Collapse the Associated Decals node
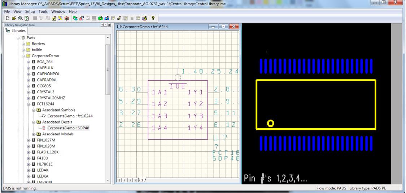This screenshot has width=406, height=193. pyautogui.click(x=34, y=122)
